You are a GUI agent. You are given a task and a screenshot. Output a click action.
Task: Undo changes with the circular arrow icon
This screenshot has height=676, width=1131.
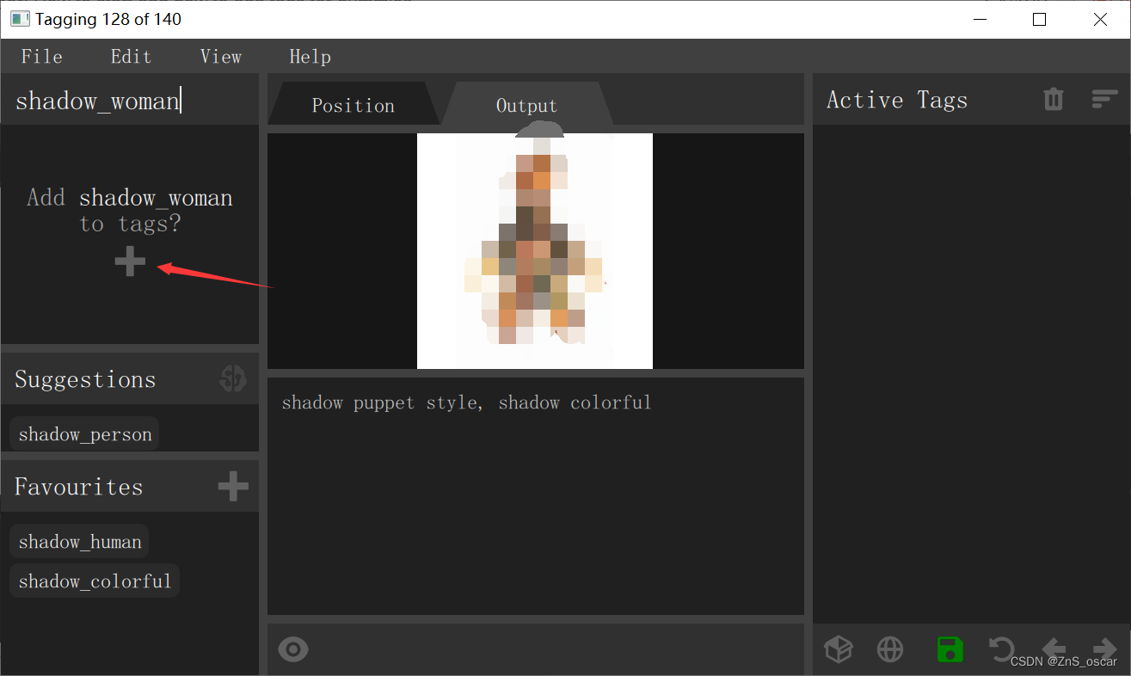pos(1001,649)
